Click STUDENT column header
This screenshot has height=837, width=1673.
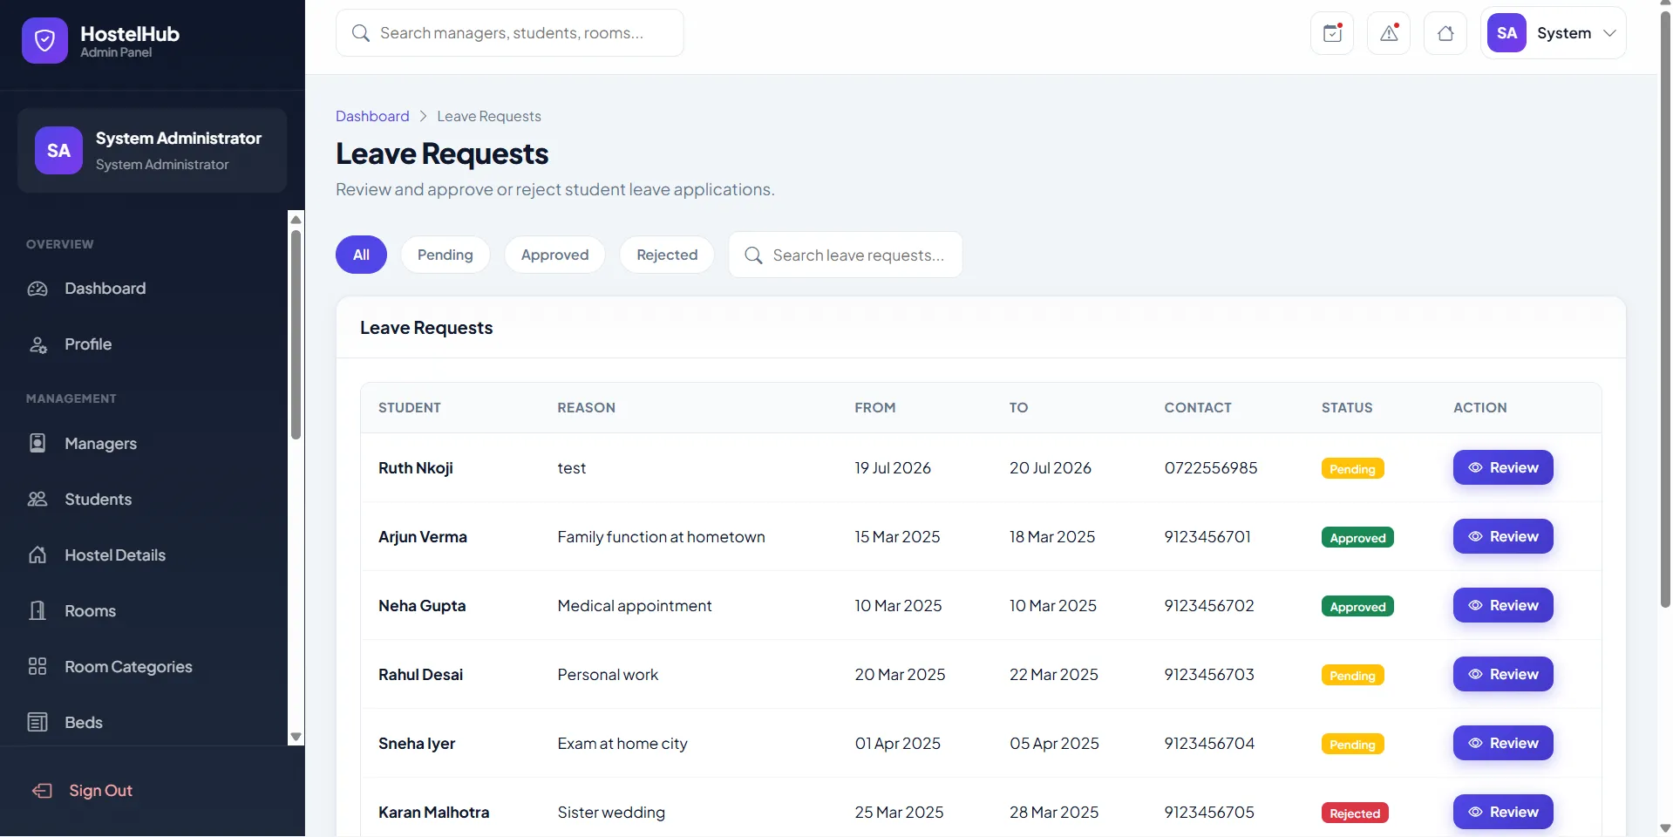point(410,408)
